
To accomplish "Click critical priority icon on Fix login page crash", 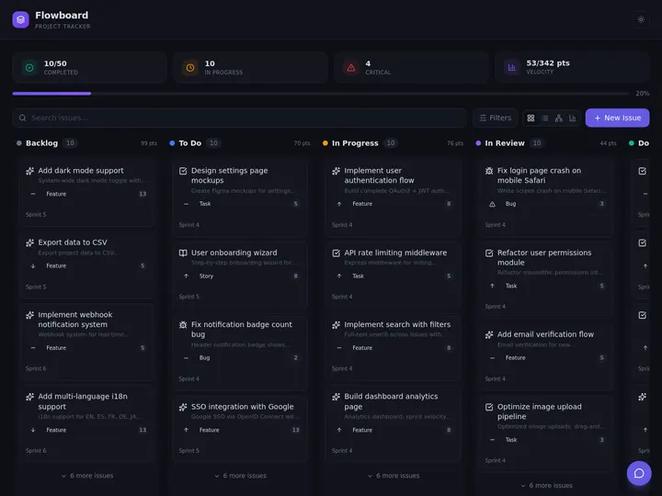I will pyautogui.click(x=492, y=204).
